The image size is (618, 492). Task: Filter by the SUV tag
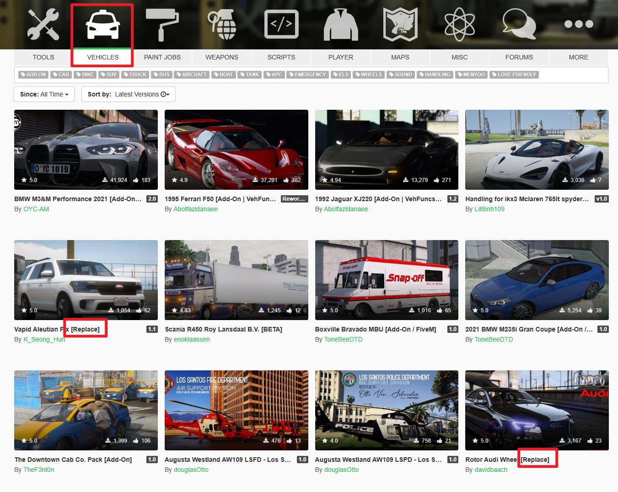tap(109, 75)
